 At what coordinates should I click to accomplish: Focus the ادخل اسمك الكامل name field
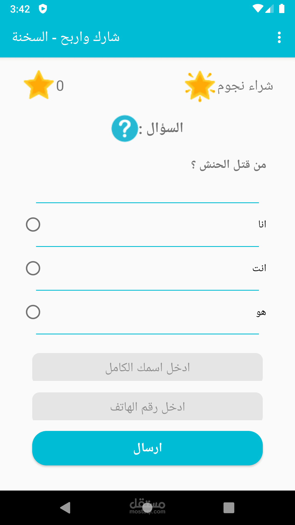pos(147,367)
